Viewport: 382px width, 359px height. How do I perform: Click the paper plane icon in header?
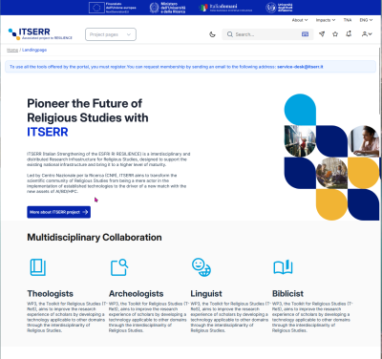point(322,34)
